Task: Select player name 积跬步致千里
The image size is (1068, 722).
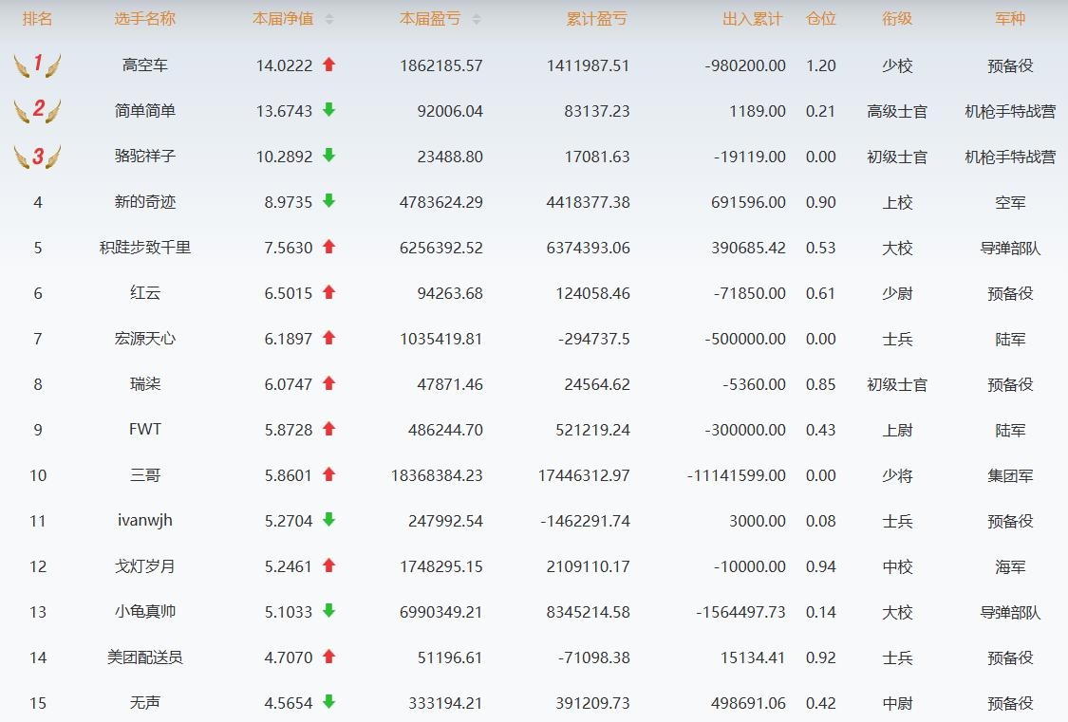Action: point(145,248)
